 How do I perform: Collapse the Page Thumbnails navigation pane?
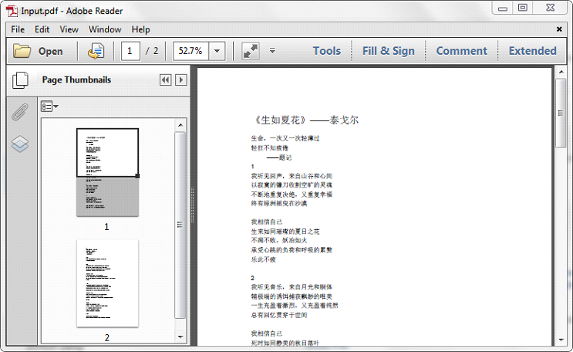[x=166, y=80]
